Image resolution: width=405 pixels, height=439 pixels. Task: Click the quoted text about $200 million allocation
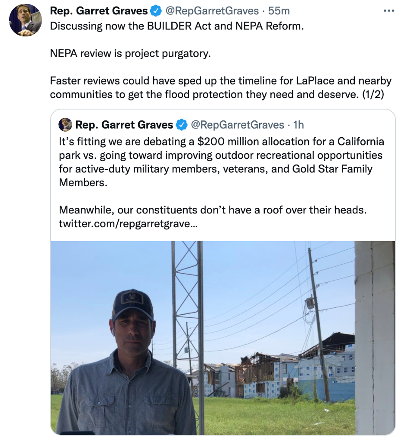(x=221, y=161)
